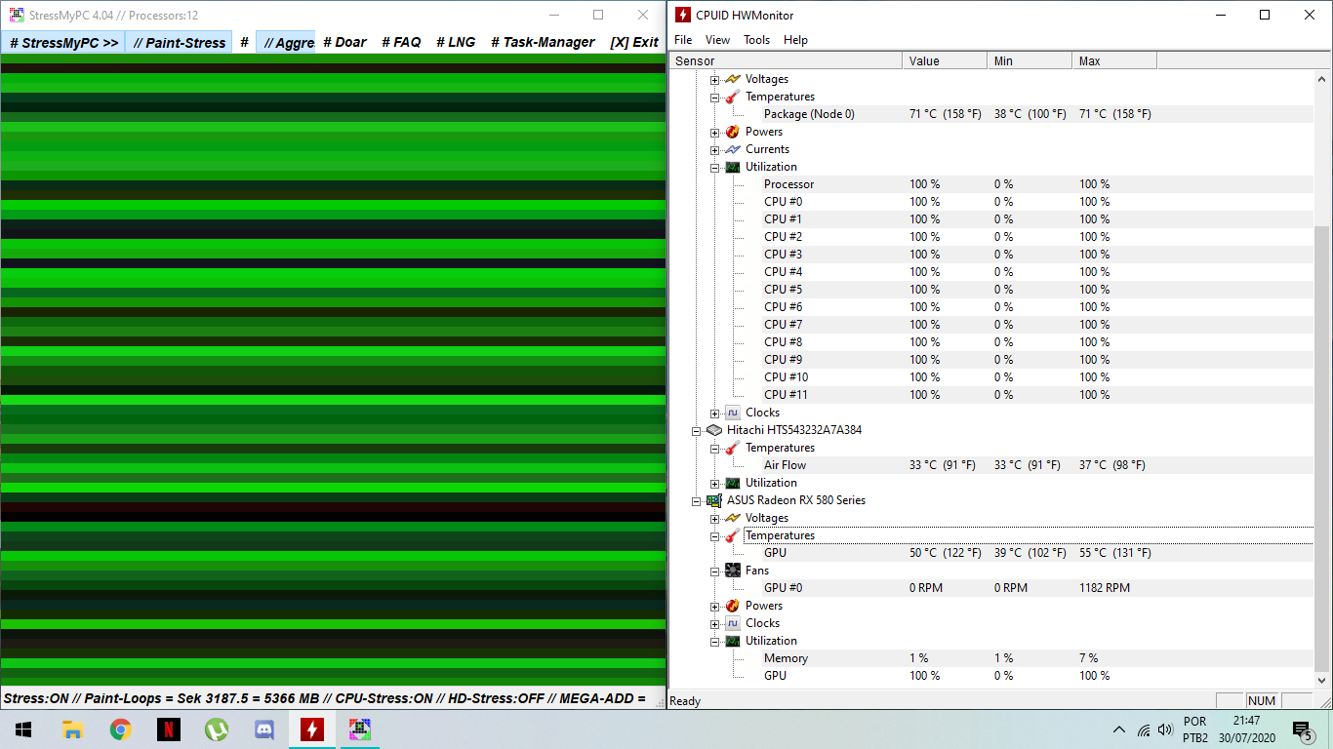Image resolution: width=1333 pixels, height=749 pixels.
Task: Collapse the Radeon Fans node
Action: 714,571
